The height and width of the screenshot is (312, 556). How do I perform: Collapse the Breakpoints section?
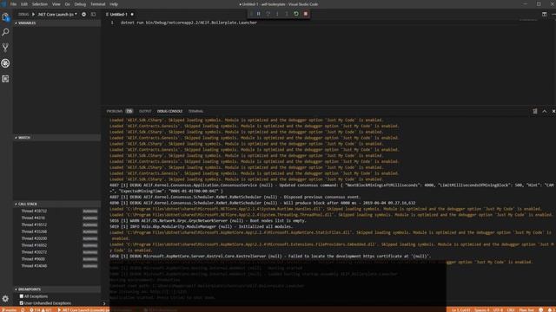click(57, 289)
